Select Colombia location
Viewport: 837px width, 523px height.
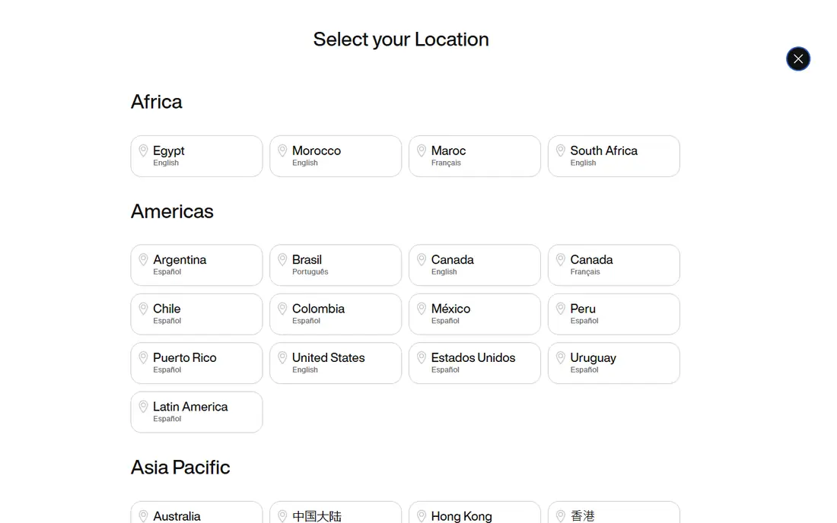click(336, 314)
